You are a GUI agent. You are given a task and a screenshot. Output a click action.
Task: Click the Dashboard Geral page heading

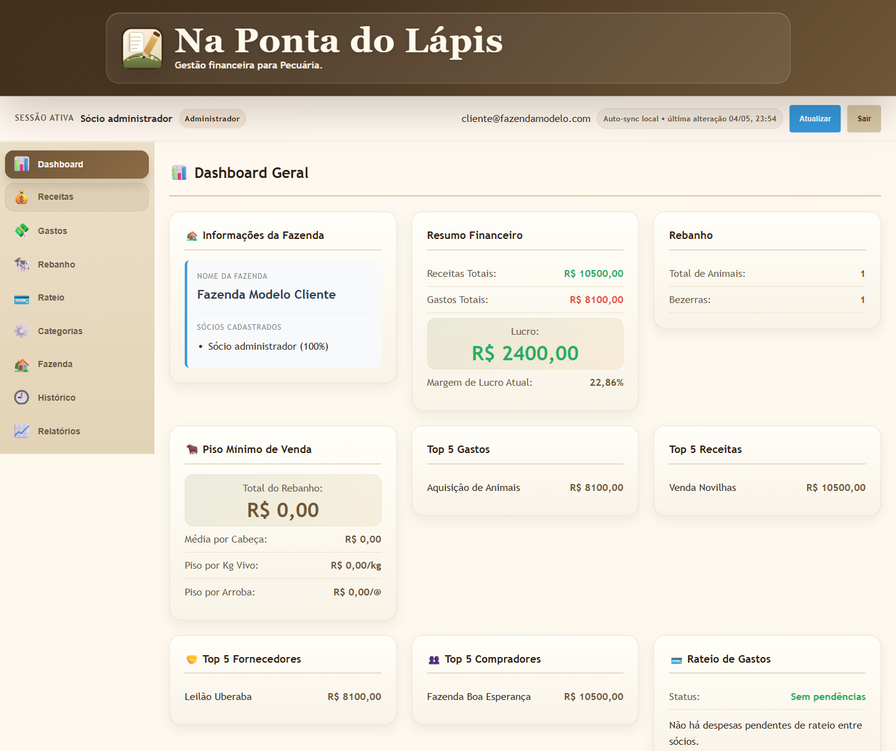[x=251, y=173]
